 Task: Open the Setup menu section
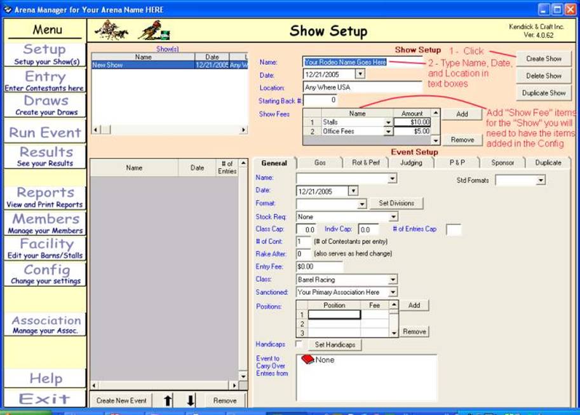[44, 53]
